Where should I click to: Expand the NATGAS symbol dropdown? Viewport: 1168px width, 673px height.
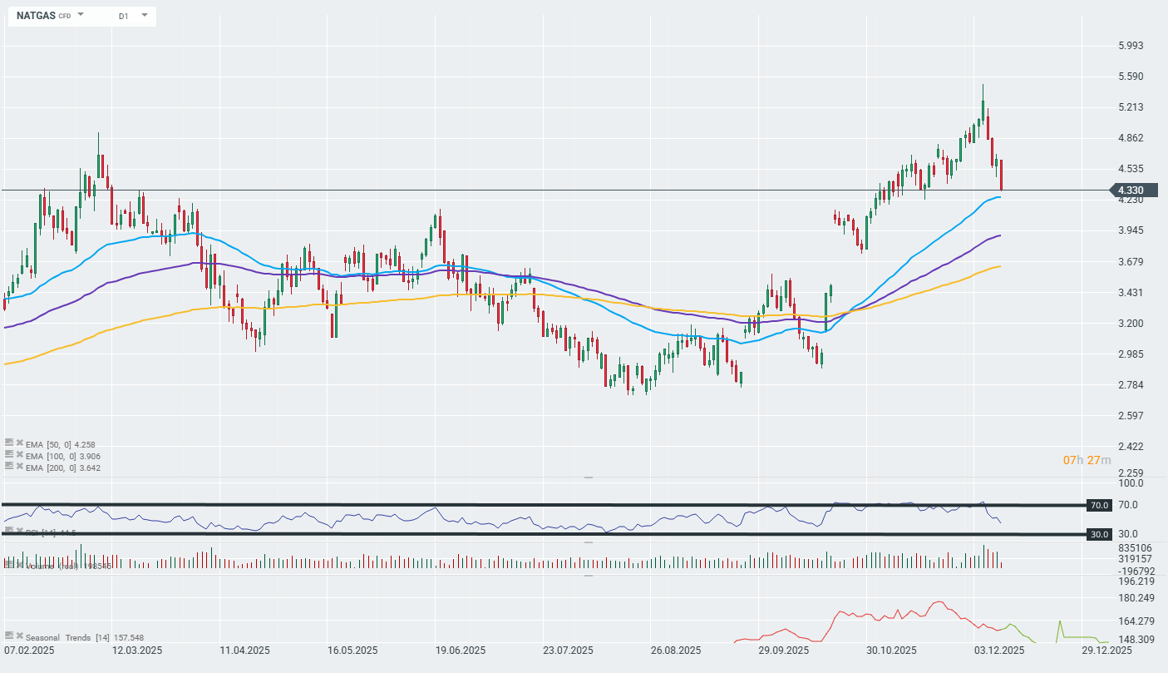pyautogui.click(x=81, y=16)
